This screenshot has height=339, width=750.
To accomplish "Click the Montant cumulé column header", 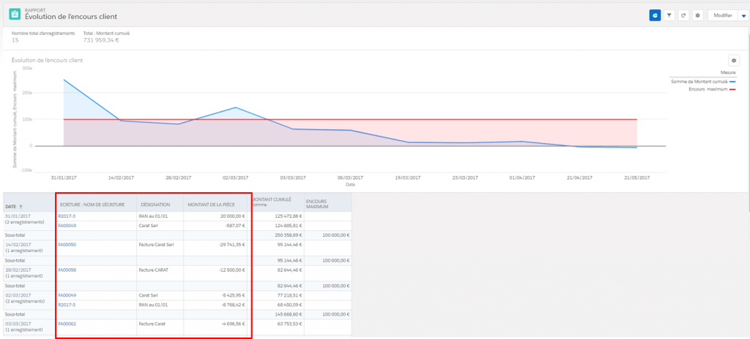I will tap(271, 199).
